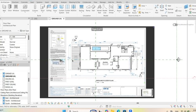Click the Visibility/Graphics Edit button
The width and height of the screenshot is (196, 112).
[17, 55]
